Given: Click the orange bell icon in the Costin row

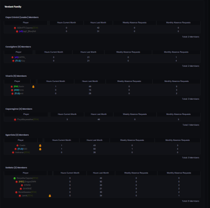Looking at the screenshot, I should click(40, 146).
